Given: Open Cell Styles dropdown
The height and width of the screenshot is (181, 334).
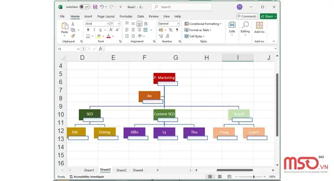Looking at the screenshot, I should coord(194,36).
